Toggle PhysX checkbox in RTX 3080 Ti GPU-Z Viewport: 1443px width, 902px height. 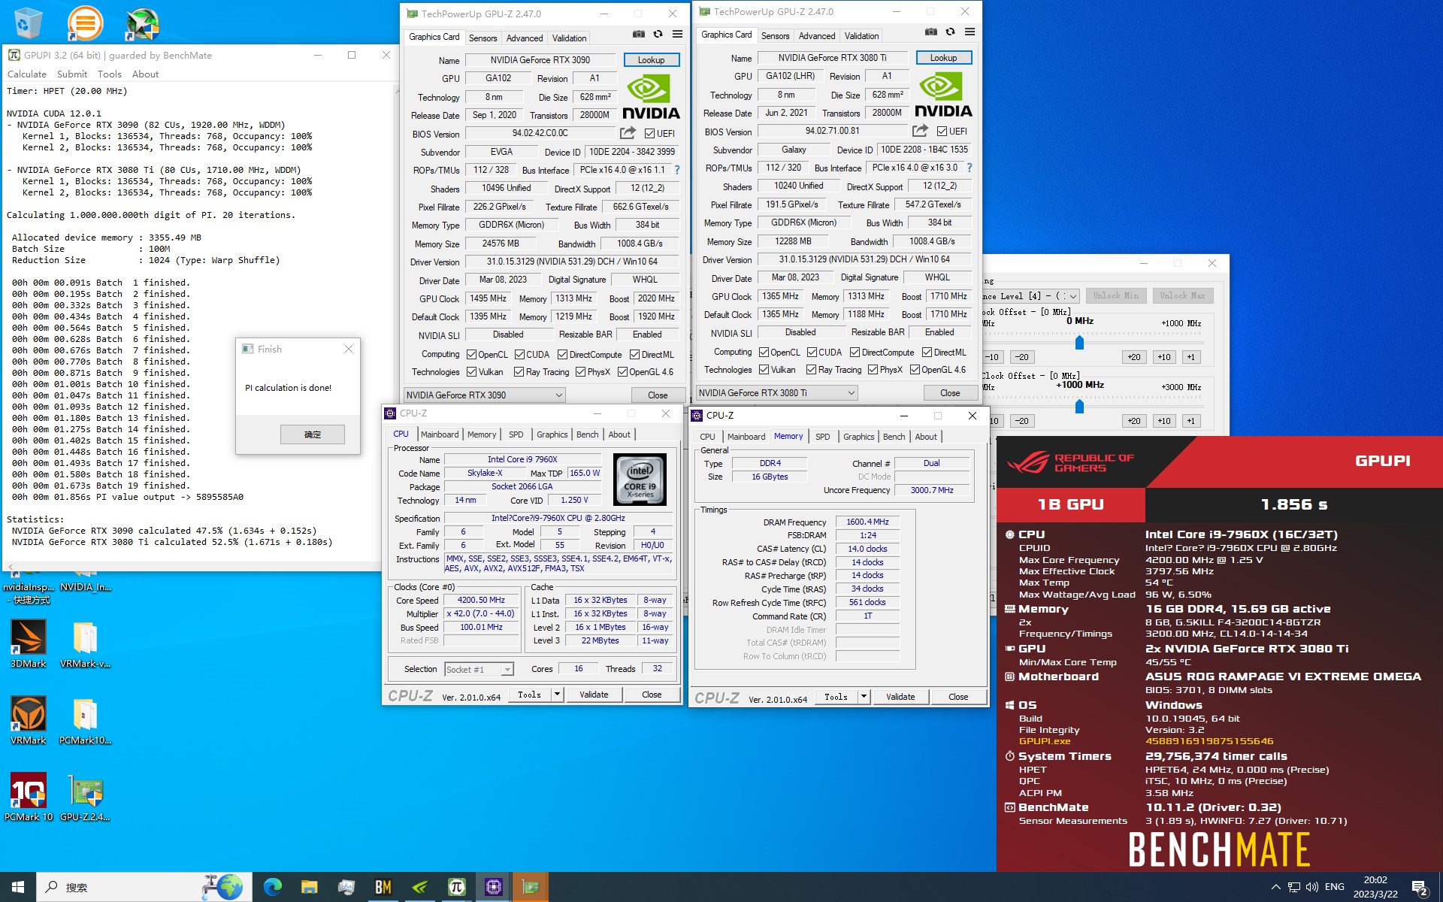pyautogui.click(x=873, y=370)
